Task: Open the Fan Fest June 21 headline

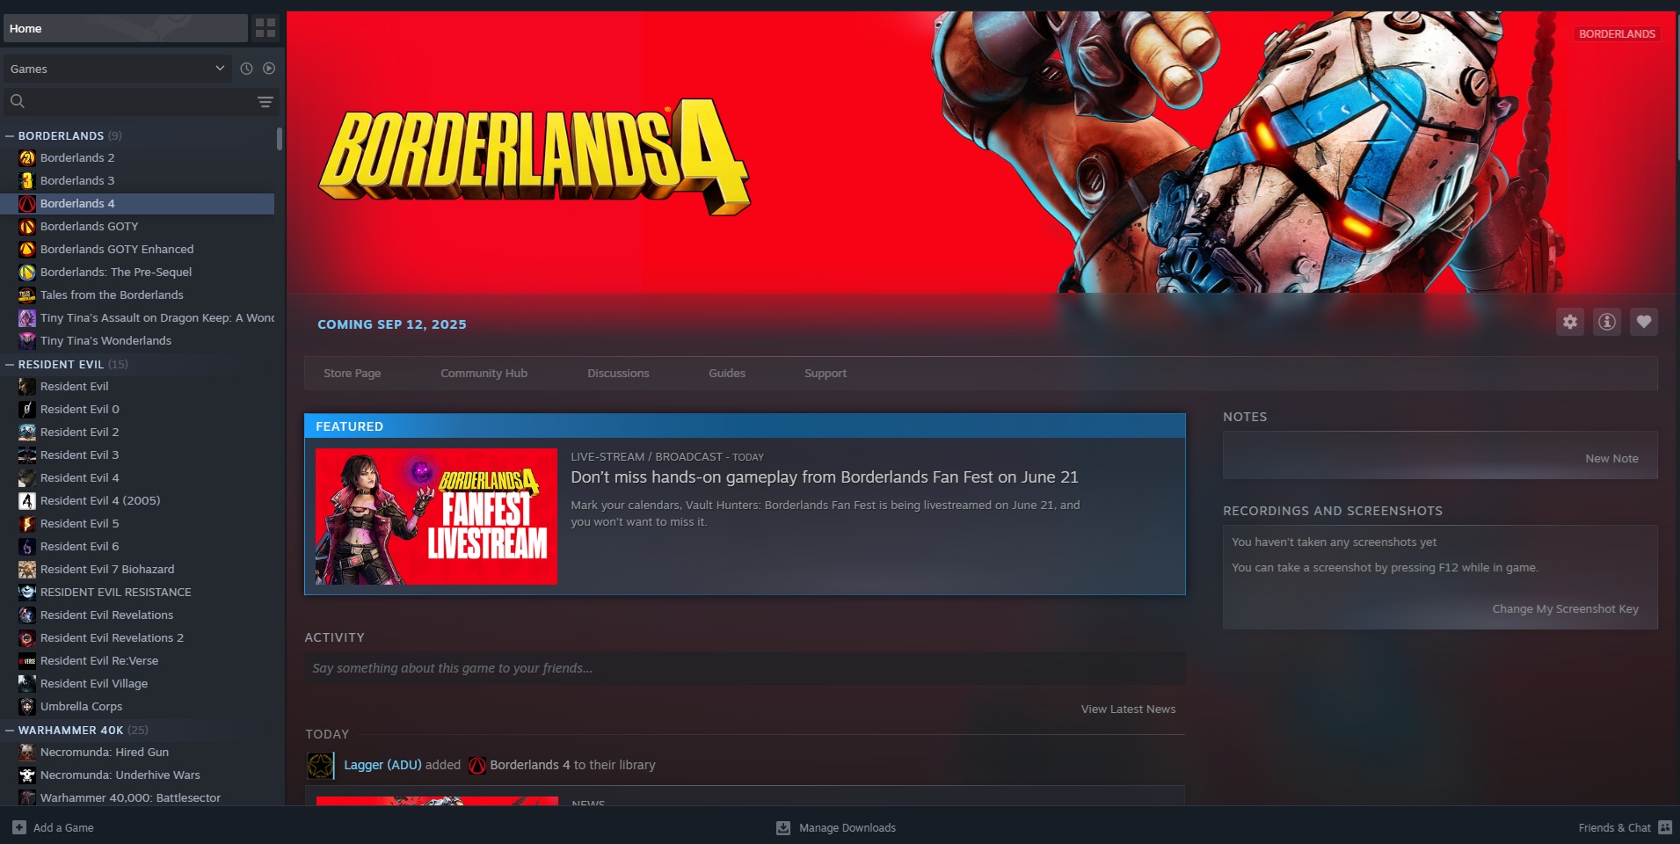Action: click(824, 477)
